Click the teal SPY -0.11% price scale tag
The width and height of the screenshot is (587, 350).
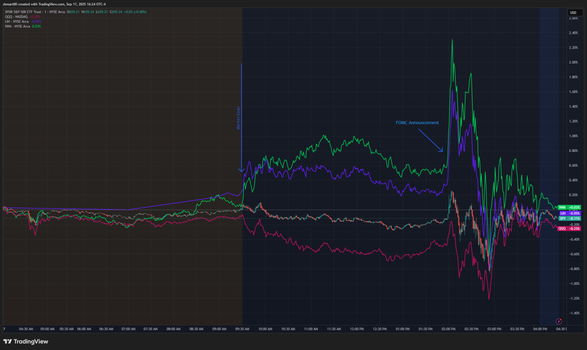tap(570, 218)
